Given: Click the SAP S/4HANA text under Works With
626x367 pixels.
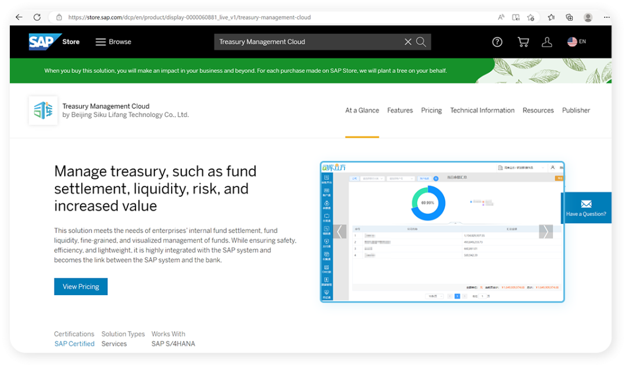Looking at the screenshot, I should [173, 344].
